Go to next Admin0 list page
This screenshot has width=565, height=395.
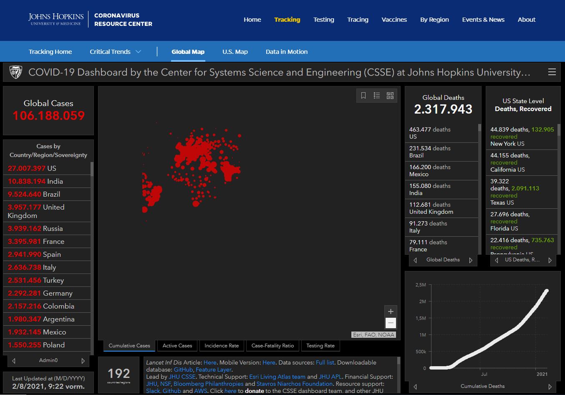click(x=83, y=361)
